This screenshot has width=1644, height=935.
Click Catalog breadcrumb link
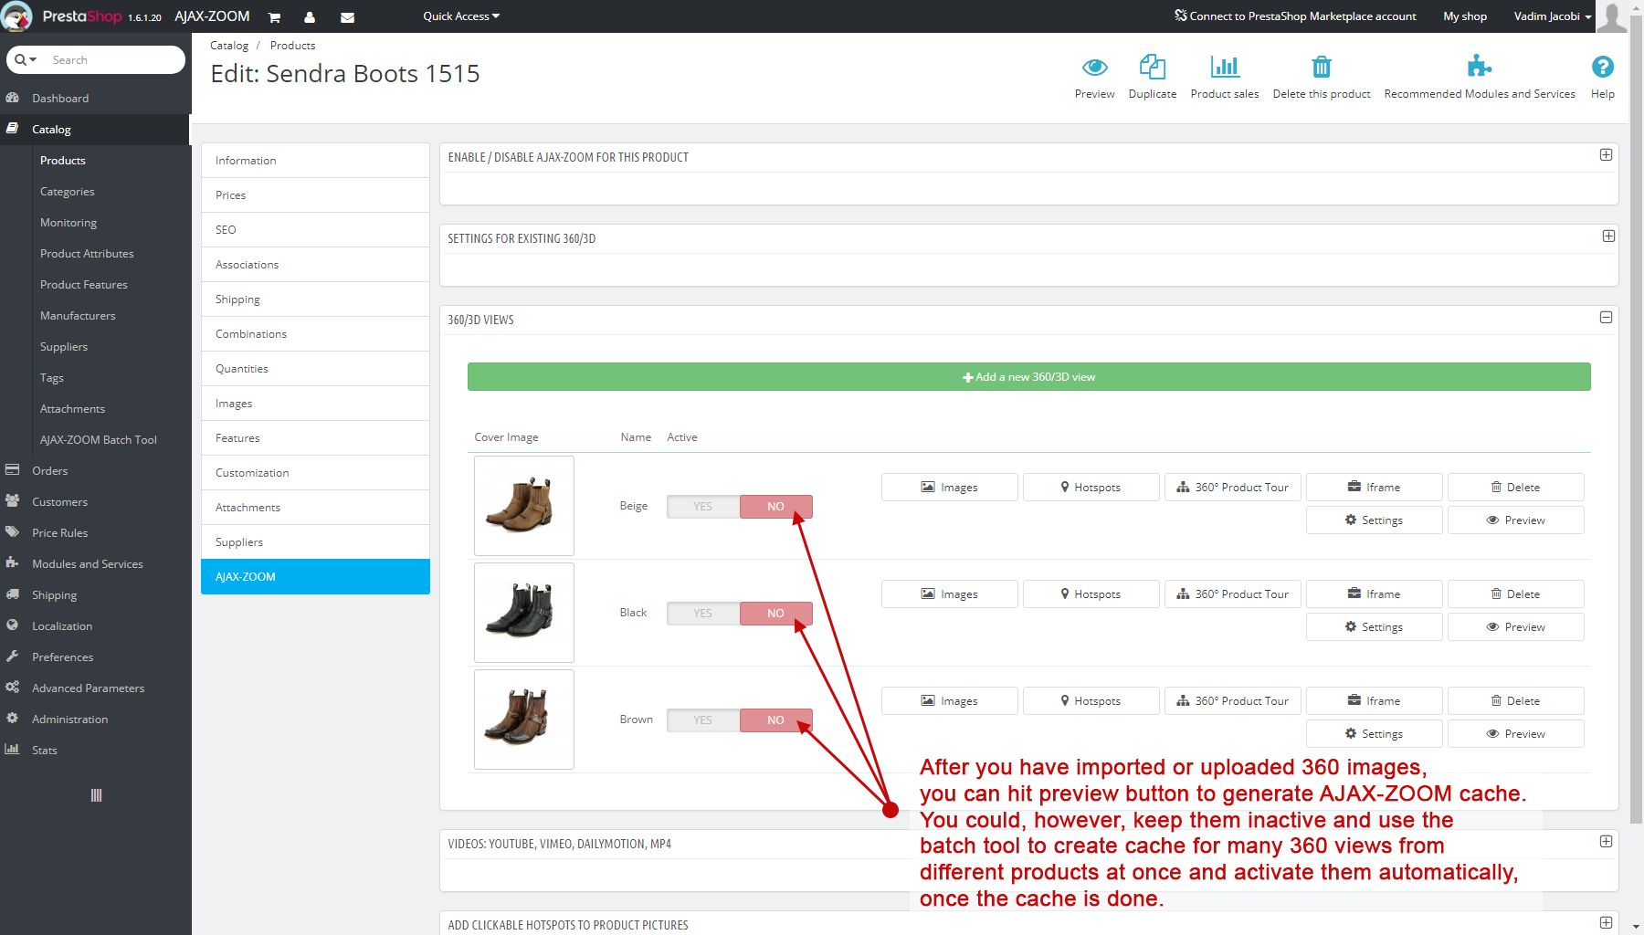(x=229, y=46)
